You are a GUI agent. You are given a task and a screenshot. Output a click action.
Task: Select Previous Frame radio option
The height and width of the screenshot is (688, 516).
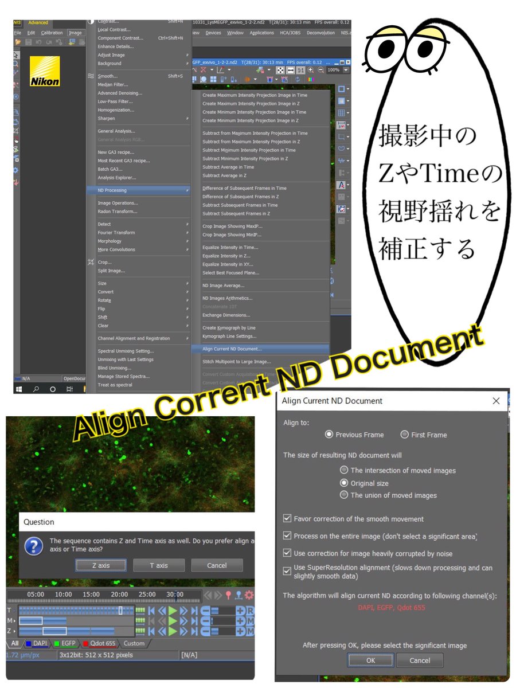coord(329,435)
